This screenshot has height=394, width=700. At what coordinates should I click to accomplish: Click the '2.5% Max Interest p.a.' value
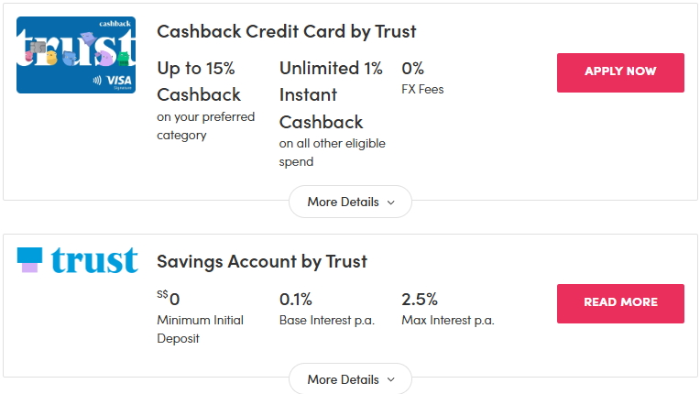pyautogui.click(x=420, y=299)
